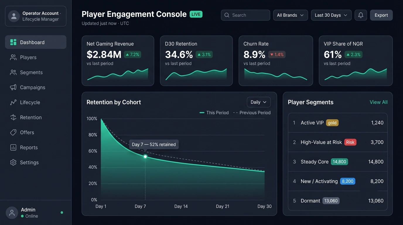Open the Last 30 Days range dropdown
The width and height of the screenshot is (403, 225).
tap(331, 15)
